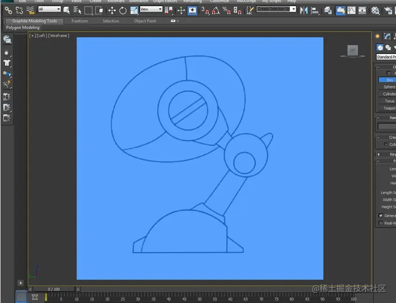Open the View coordinate system dropdown

[151, 9]
